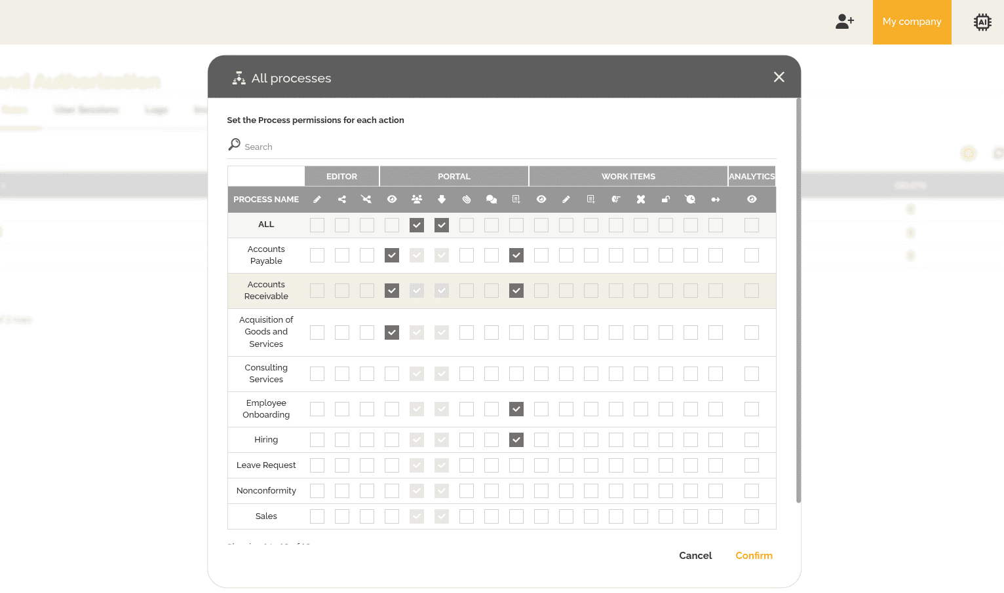Click the My company tab
The height and width of the screenshot is (593, 1004).
912,22
